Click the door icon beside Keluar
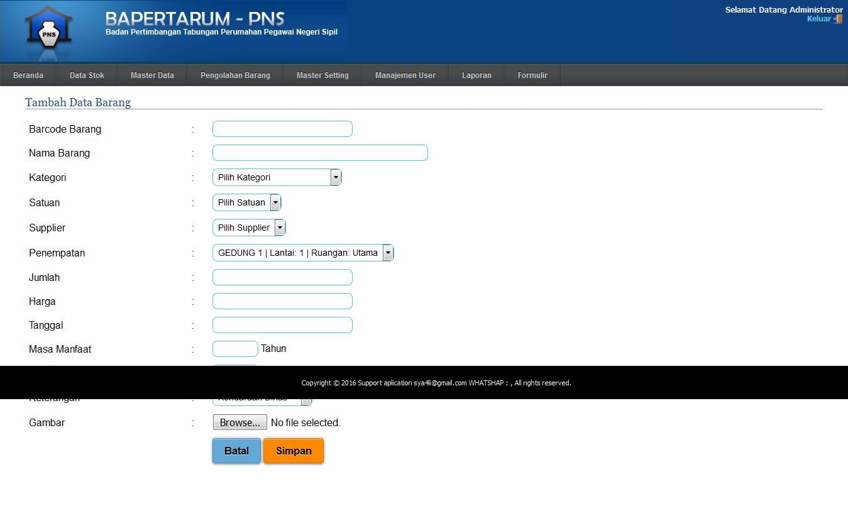 click(838, 19)
